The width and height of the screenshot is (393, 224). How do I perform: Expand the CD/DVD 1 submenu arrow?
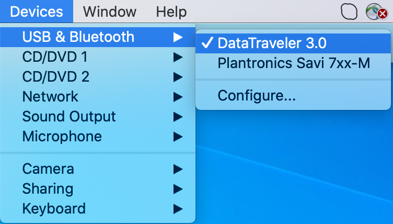coord(178,57)
